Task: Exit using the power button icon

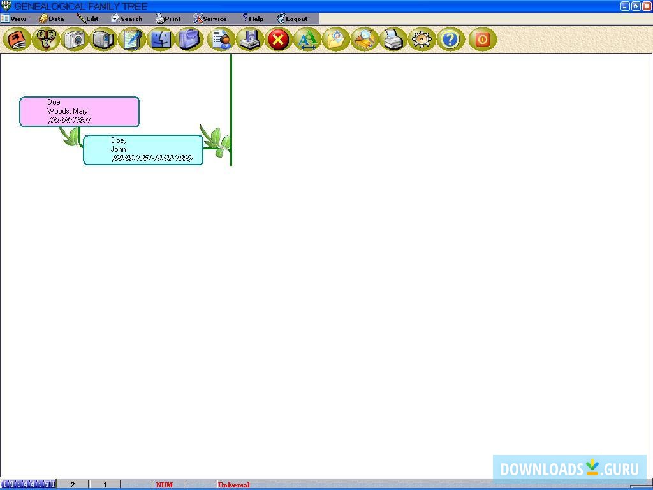Action: pyautogui.click(x=482, y=40)
